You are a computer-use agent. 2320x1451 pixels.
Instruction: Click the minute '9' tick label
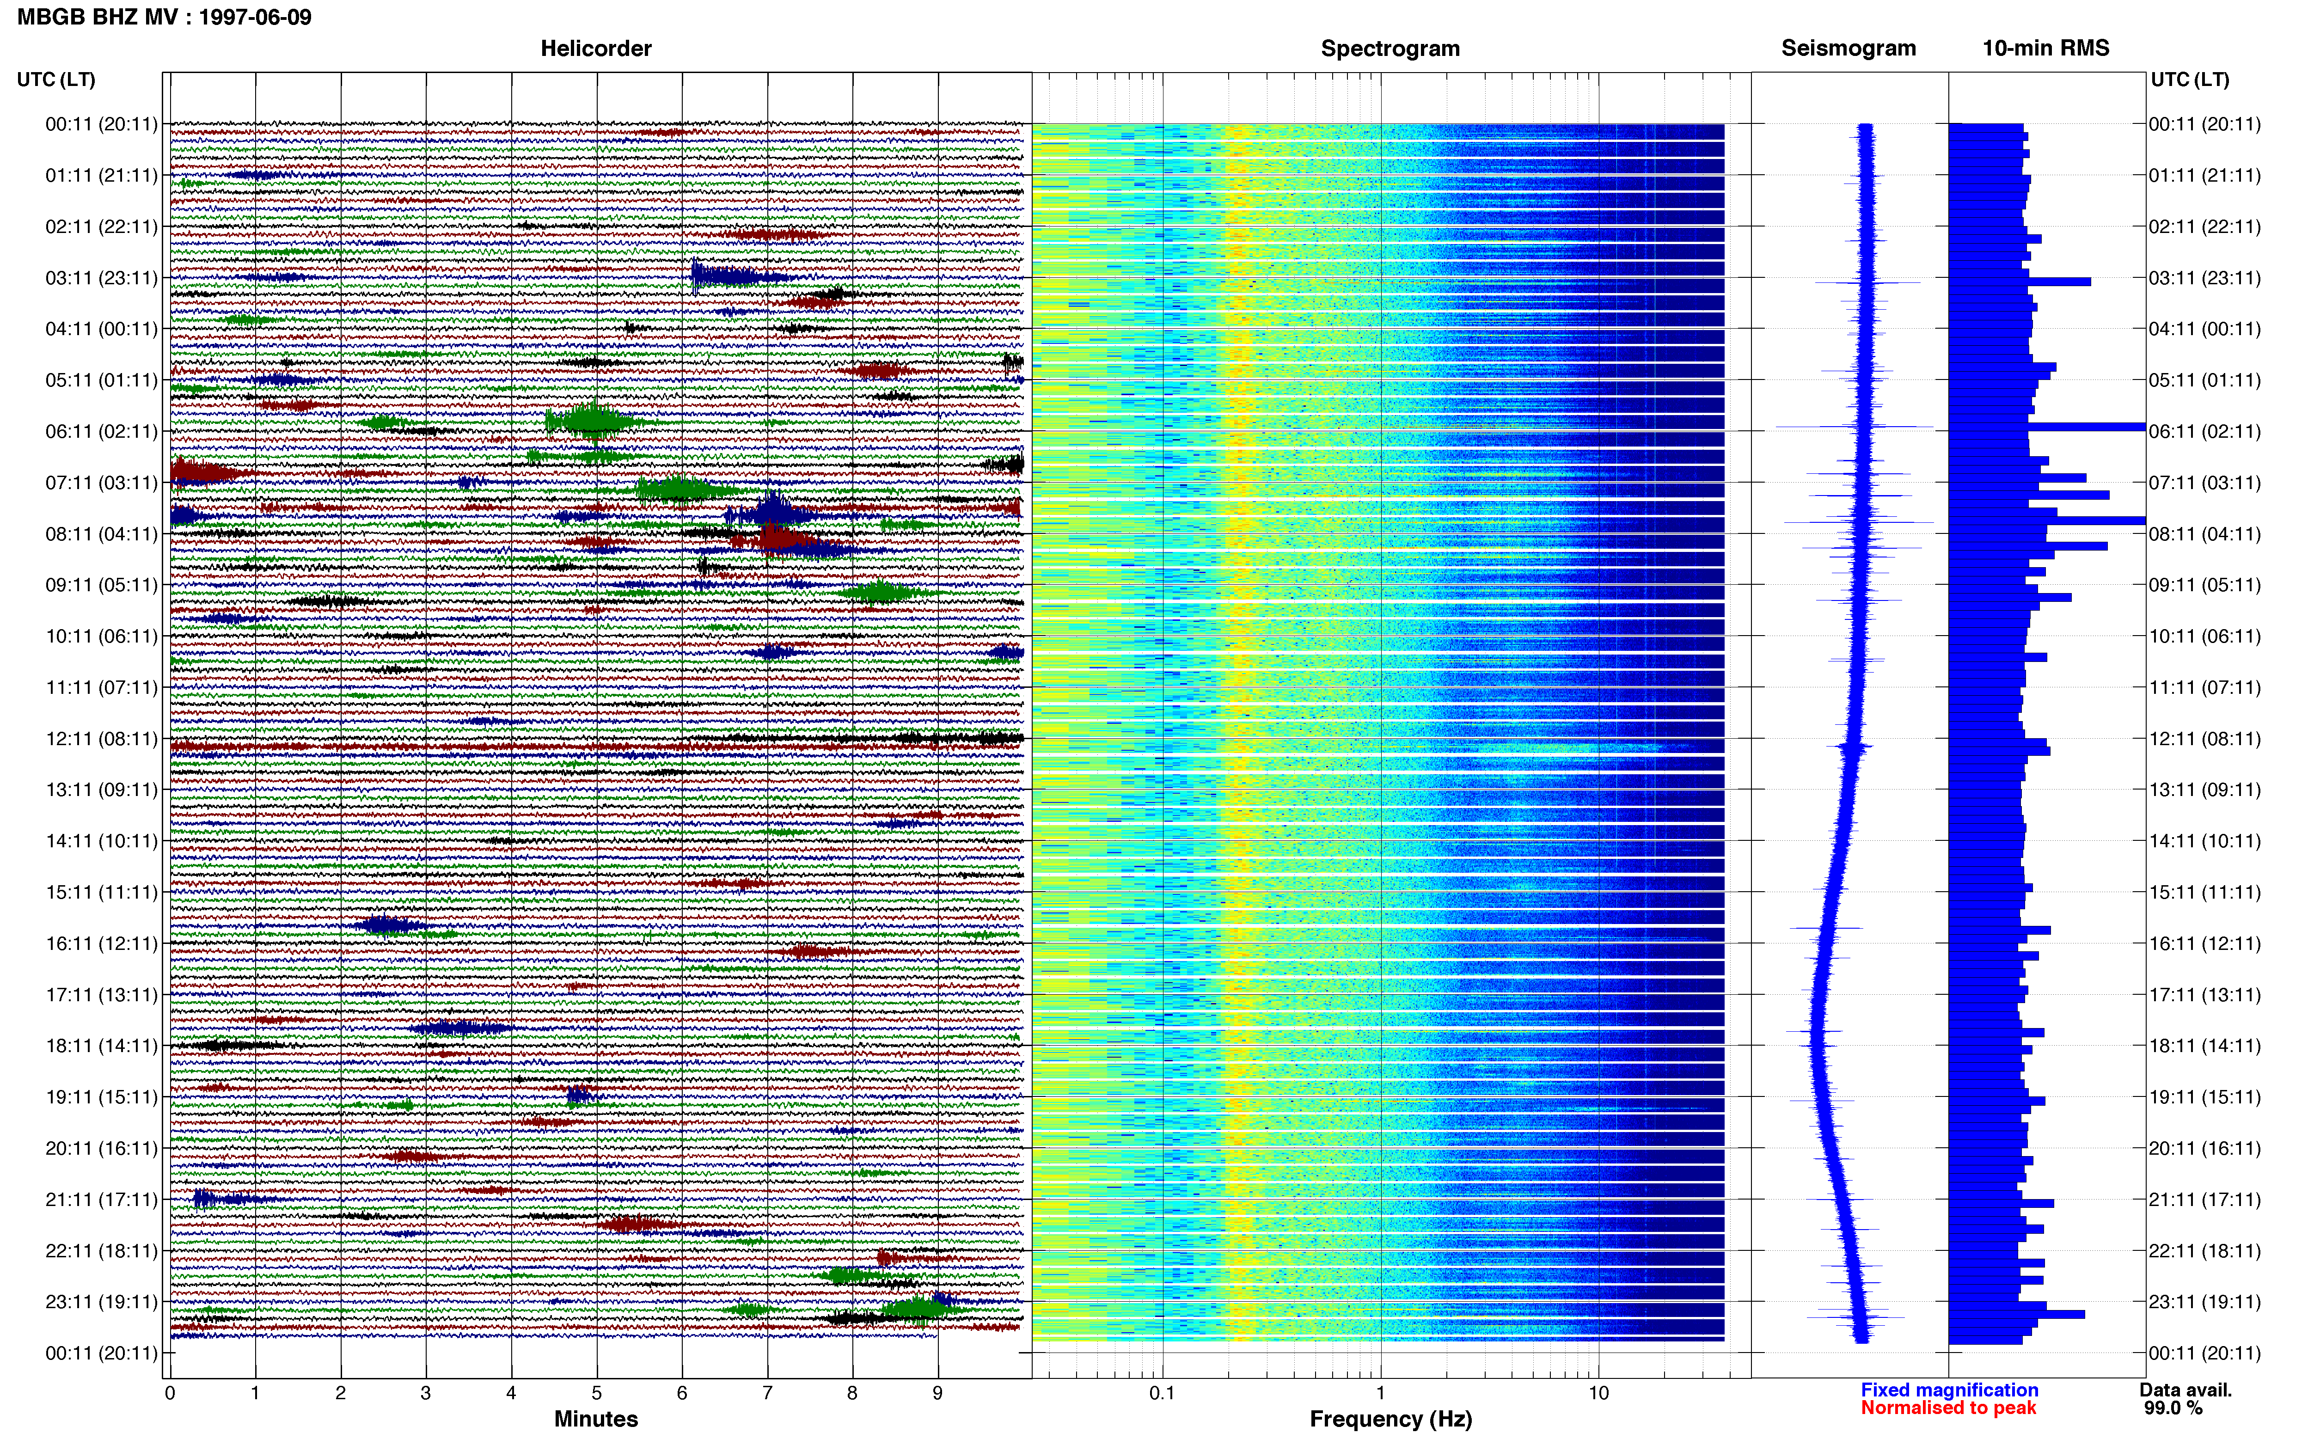tap(937, 1393)
